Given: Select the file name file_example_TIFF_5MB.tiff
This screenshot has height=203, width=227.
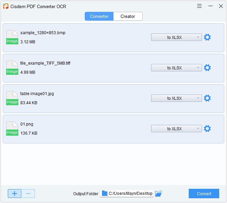Looking at the screenshot, I should tap(45, 63).
